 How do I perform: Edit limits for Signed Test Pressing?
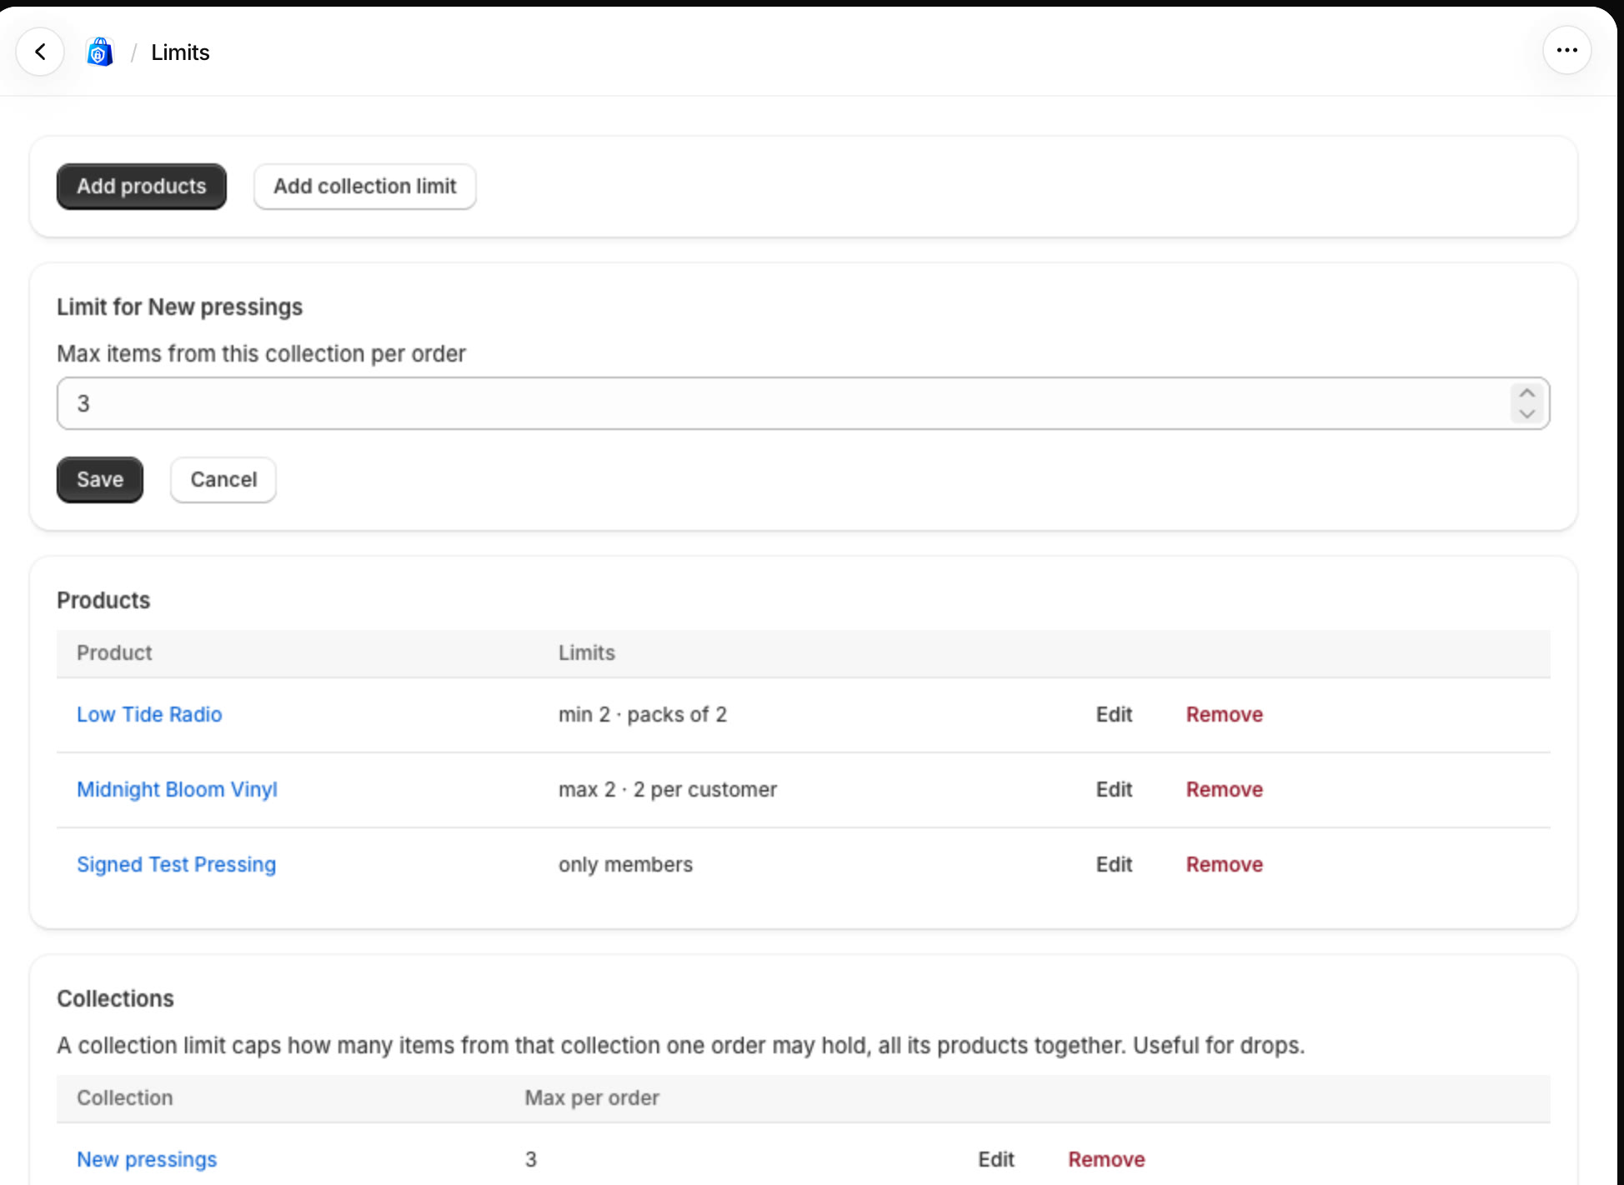tap(1114, 864)
